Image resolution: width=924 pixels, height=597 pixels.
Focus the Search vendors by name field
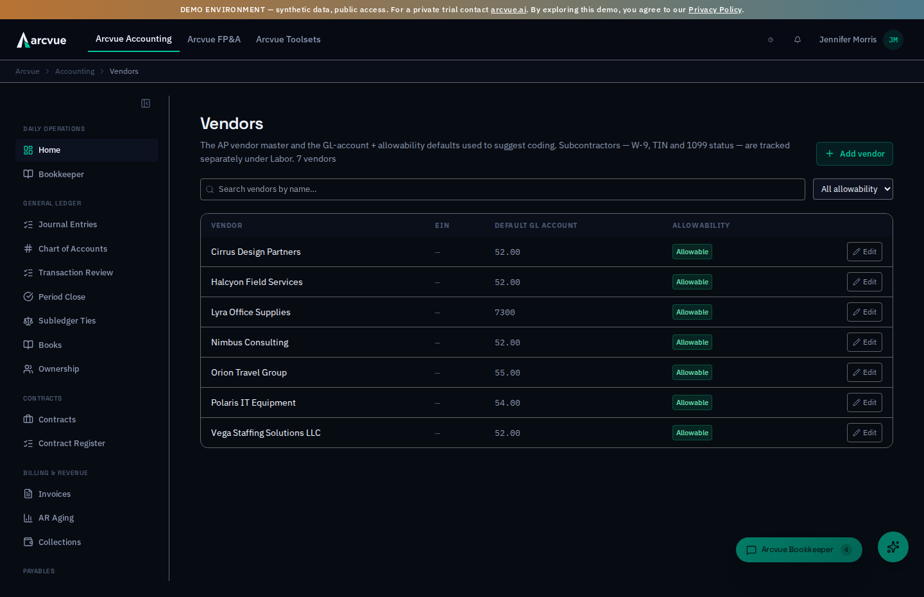(502, 189)
